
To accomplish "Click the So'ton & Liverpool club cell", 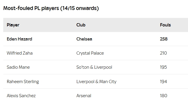I will [94, 67].
